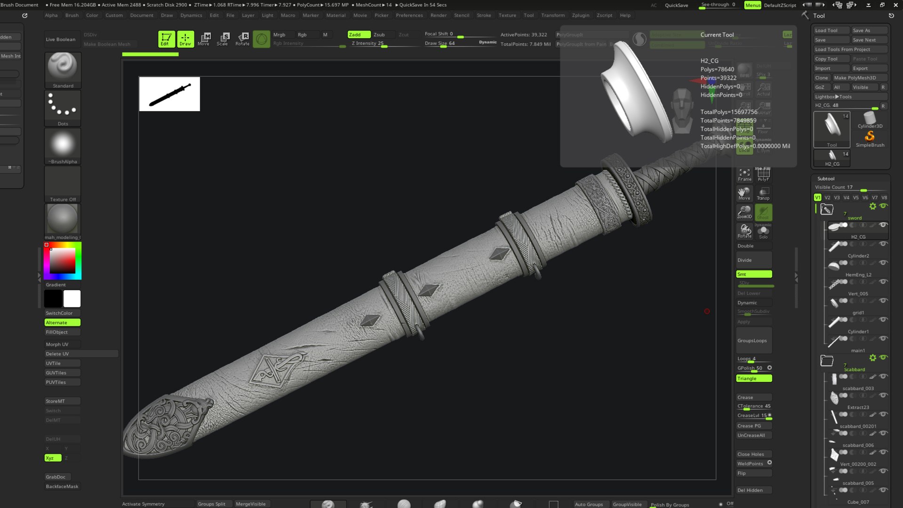Toggle the Zadd mode
This screenshot has height=508, width=903.
click(359, 34)
